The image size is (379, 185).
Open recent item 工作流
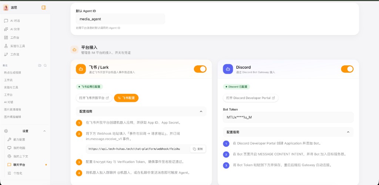[8, 80]
